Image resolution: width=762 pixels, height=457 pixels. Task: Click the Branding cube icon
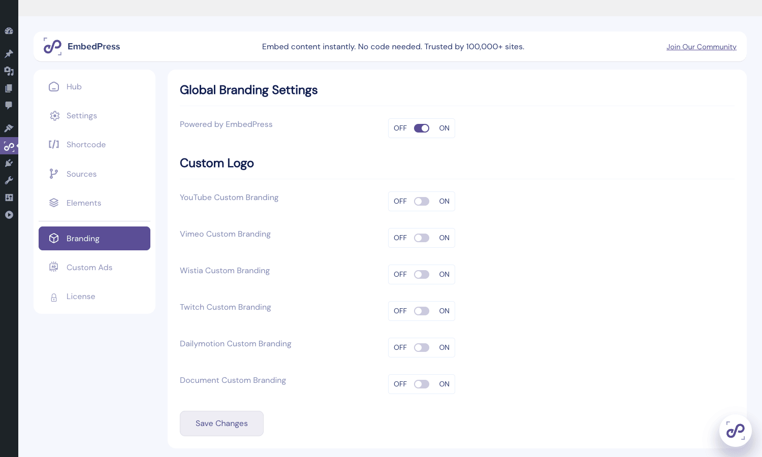coord(54,238)
